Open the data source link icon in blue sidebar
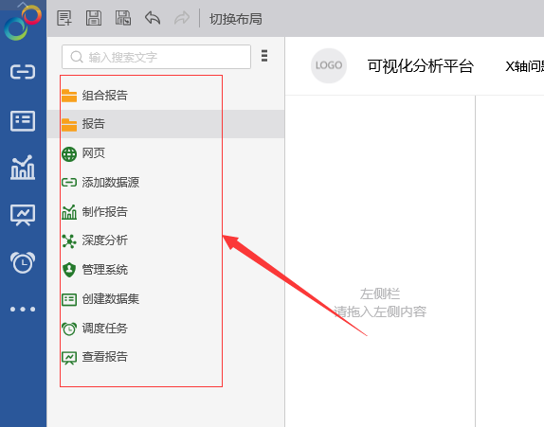 (23, 72)
